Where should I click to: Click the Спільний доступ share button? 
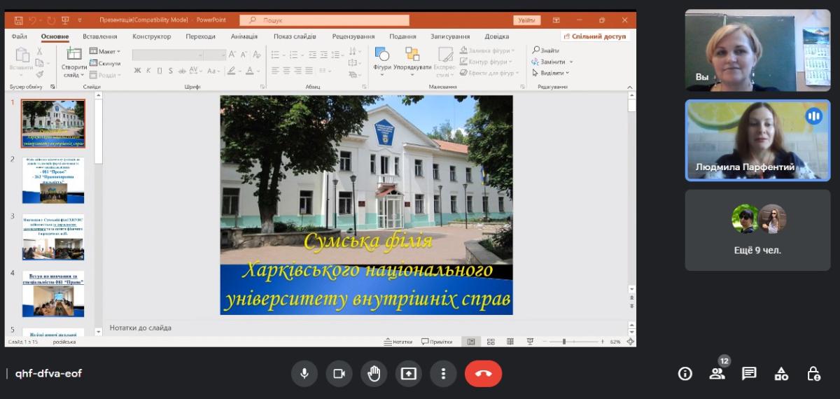[594, 36]
